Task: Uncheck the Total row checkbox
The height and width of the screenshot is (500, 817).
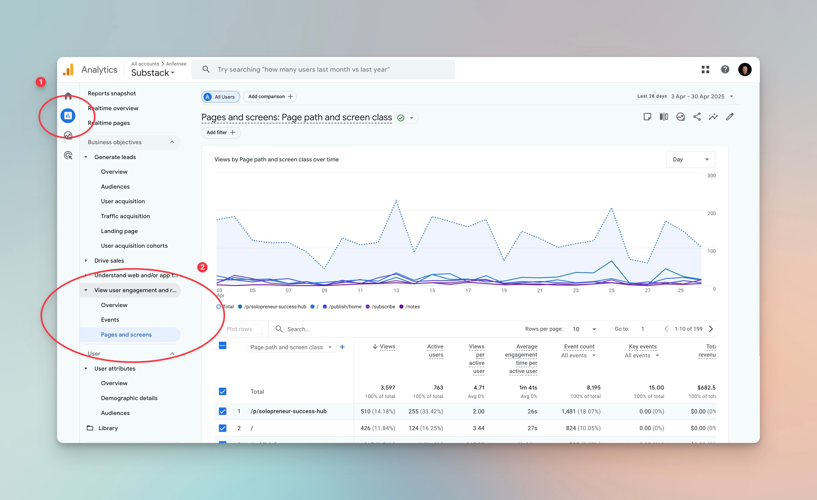Action: coord(223,391)
